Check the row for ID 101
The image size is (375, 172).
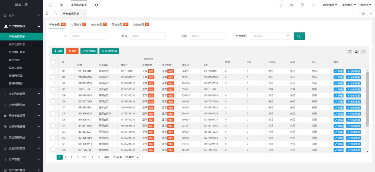(x=54, y=144)
